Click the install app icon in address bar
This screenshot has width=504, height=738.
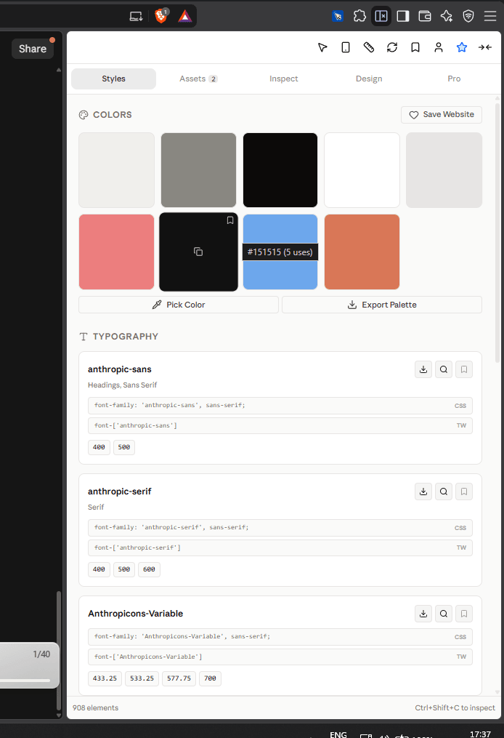pos(137,17)
